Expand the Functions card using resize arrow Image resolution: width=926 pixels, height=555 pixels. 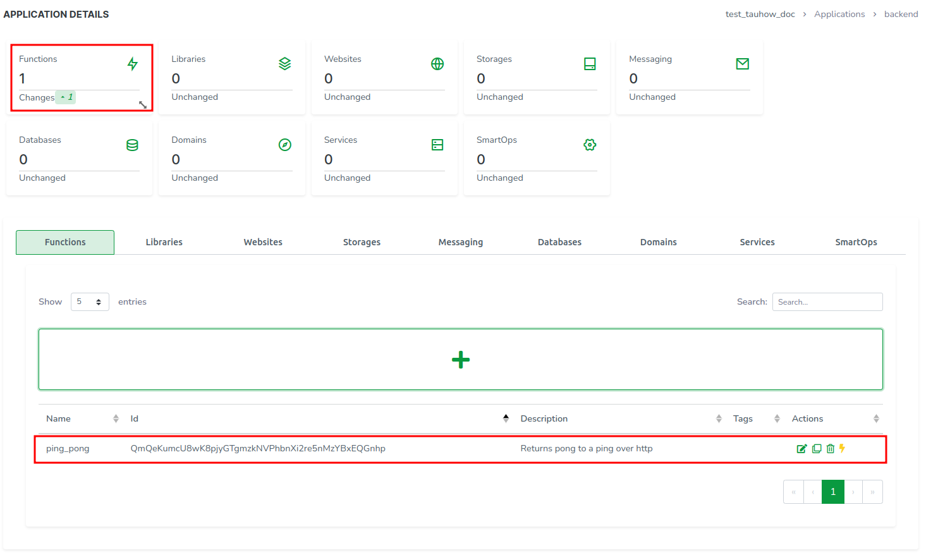[x=143, y=105]
